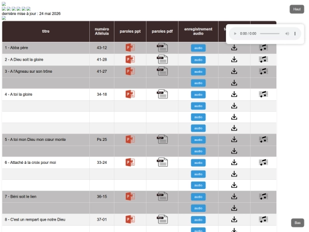309x232 pixels.
Task: Select the paroles ppt column header
Action: click(130, 32)
